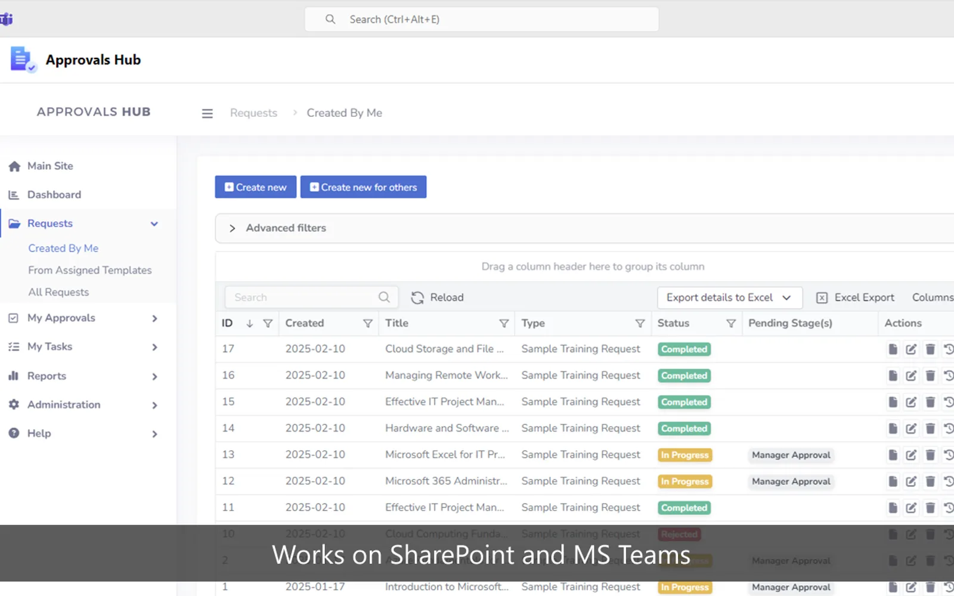Click title Hardware and Software

pos(447,429)
